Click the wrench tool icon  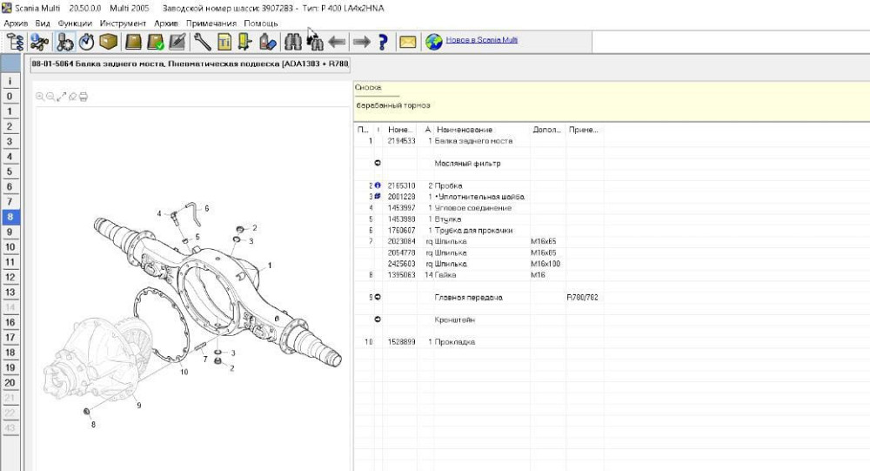pyautogui.click(x=202, y=41)
